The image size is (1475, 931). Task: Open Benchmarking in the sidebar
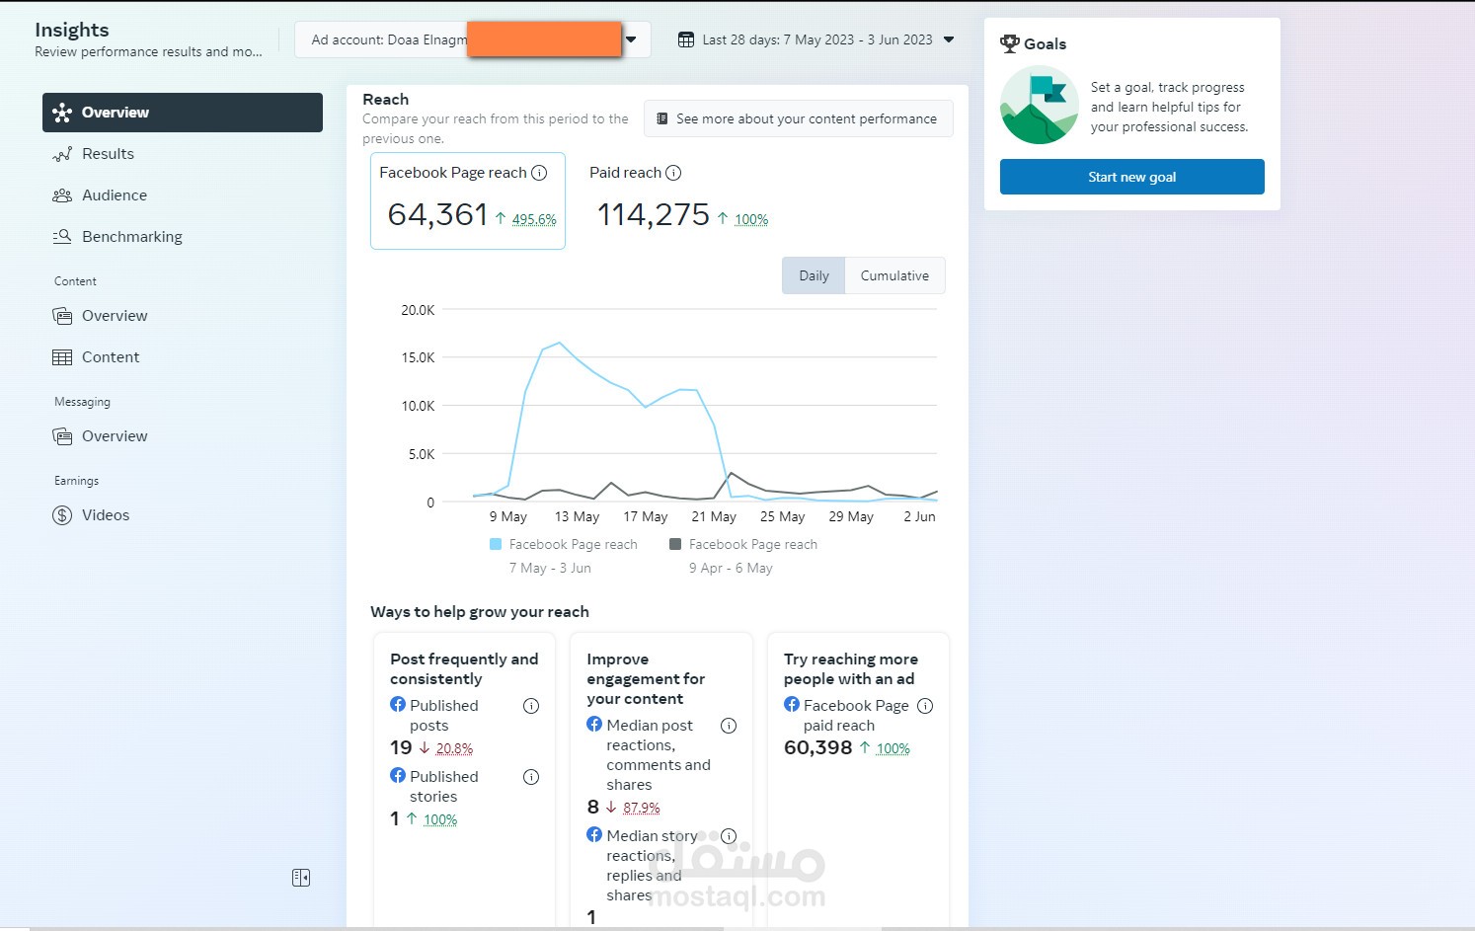(x=132, y=237)
